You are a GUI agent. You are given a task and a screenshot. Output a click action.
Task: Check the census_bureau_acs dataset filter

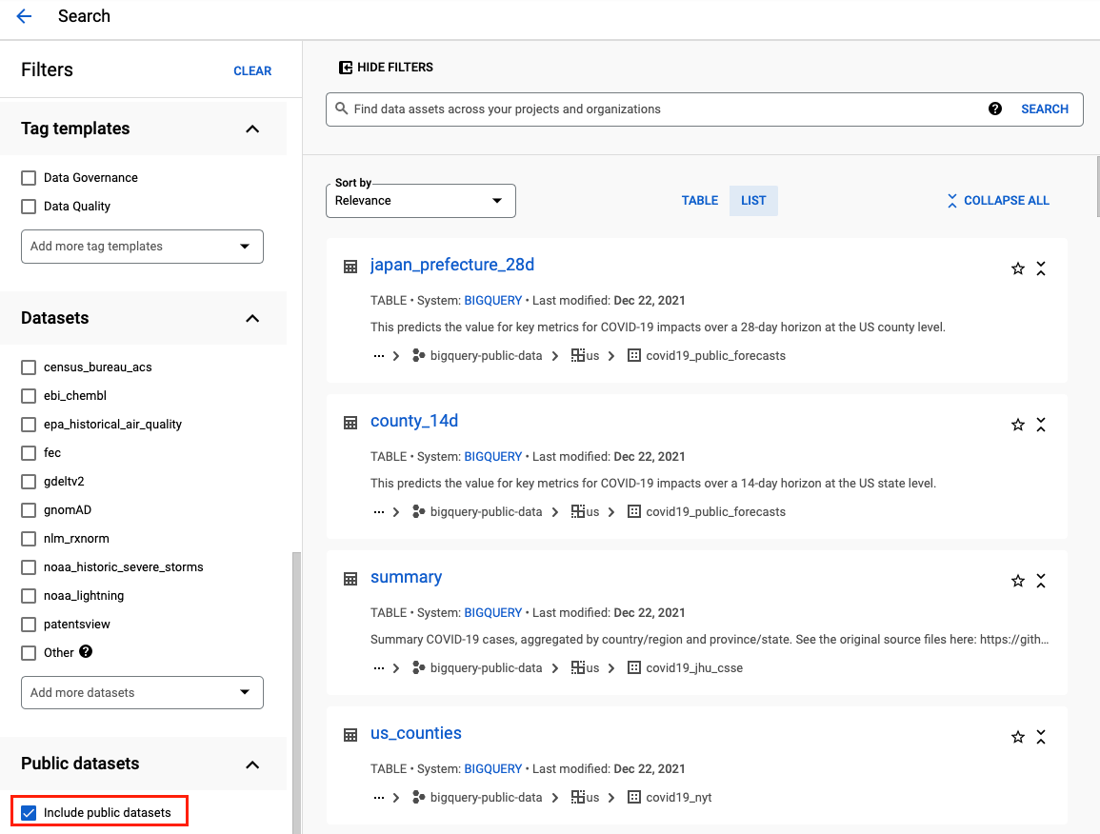tap(29, 367)
